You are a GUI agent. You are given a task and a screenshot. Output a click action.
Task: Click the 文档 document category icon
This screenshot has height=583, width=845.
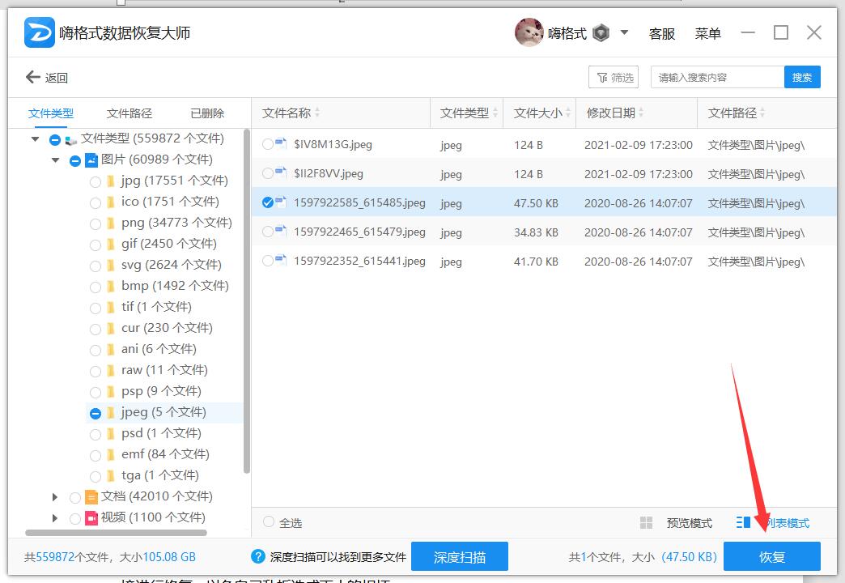(x=91, y=496)
